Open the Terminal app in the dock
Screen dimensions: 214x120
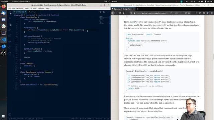pos(4,33)
